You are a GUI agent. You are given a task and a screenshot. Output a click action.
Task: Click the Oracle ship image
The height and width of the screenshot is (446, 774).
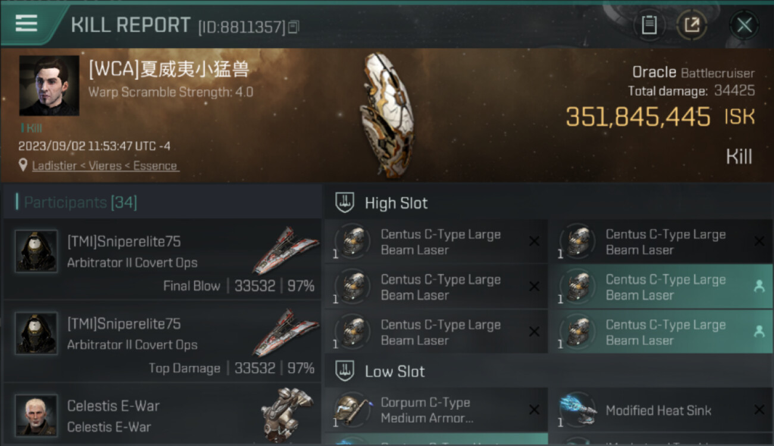387,114
